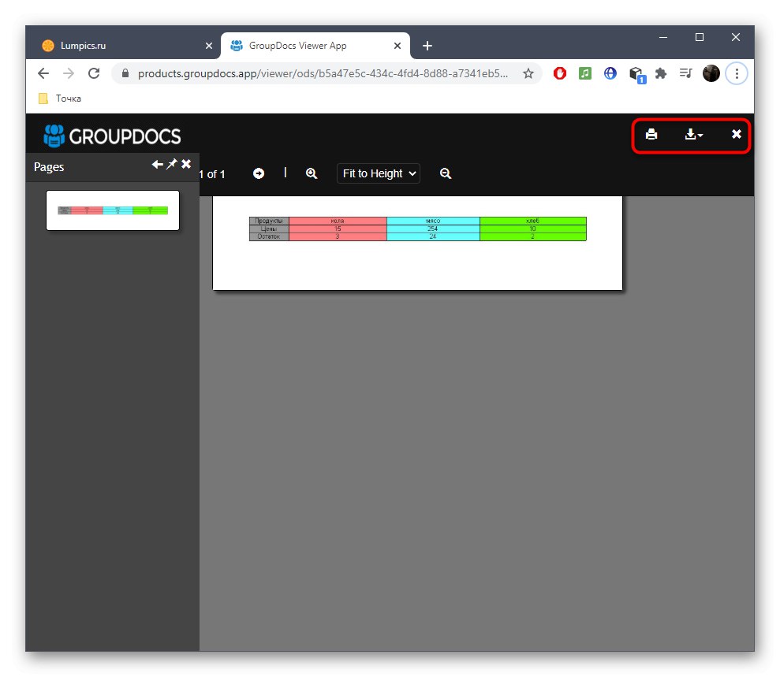Open the Chrome profile avatar
This screenshot has height=677, width=780.
711,73
